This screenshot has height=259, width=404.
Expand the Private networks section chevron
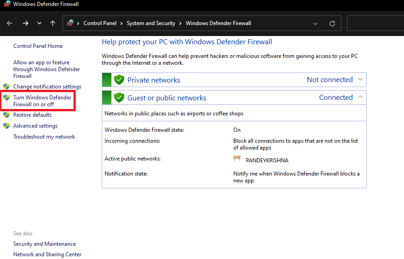(360, 79)
